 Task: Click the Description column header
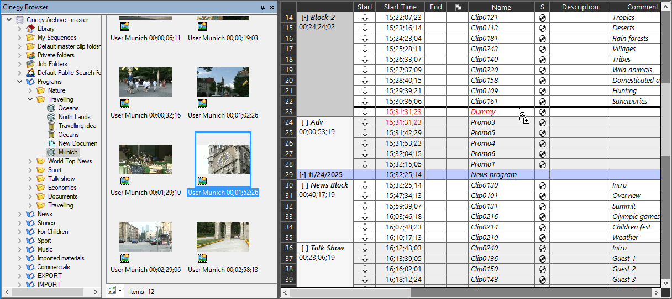point(580,7)
